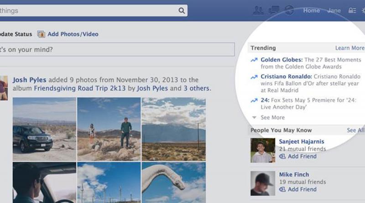The width and height of the screenshot is (365, 203).
Task: Open the wind turbines photo
Action: tap(109, 183)
